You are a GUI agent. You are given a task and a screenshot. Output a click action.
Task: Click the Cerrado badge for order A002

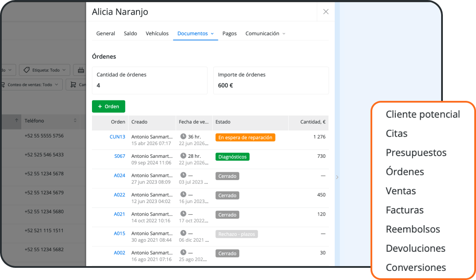pyautogui.click(x=228, y=253)
